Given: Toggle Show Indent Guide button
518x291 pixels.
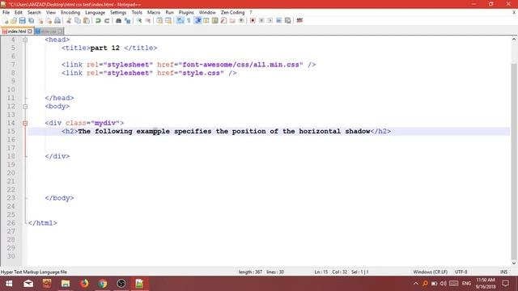Looking at the screenshot, I should point(197,20).
